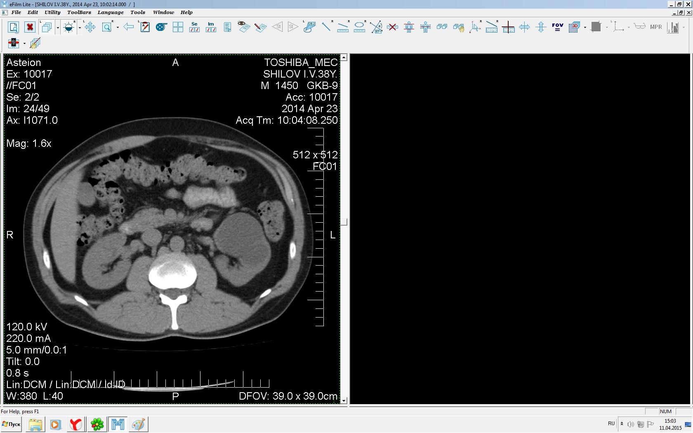
Task: Click the red X delete-measurements icon
Action: [392, 28]
